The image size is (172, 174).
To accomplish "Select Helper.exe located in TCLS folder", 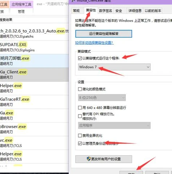I will point(34,156).
